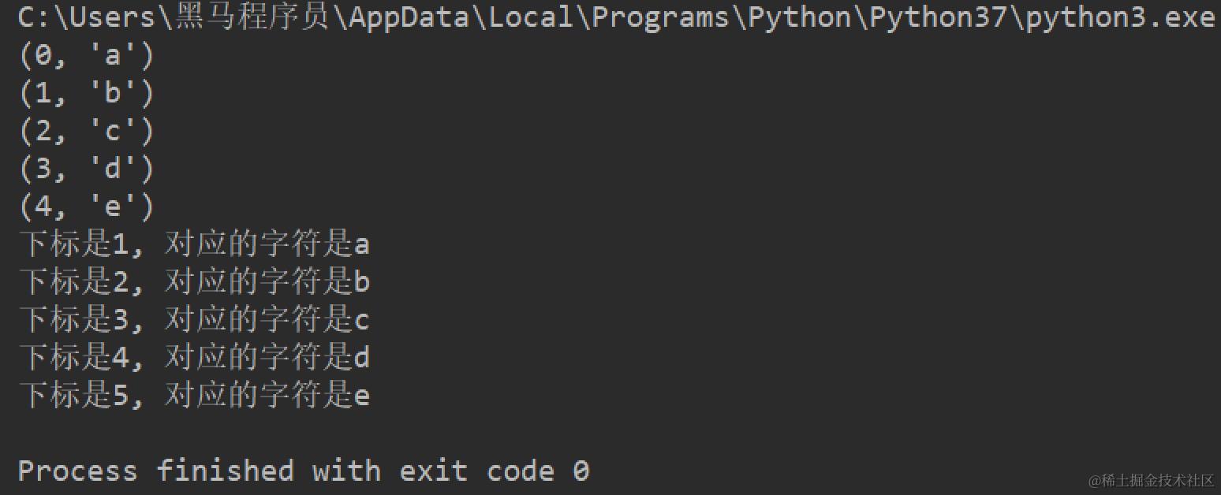The height and width of the screenshot is (495, 1221).
Task: Click the Process finished message text
Action: (x=197, y=471)
